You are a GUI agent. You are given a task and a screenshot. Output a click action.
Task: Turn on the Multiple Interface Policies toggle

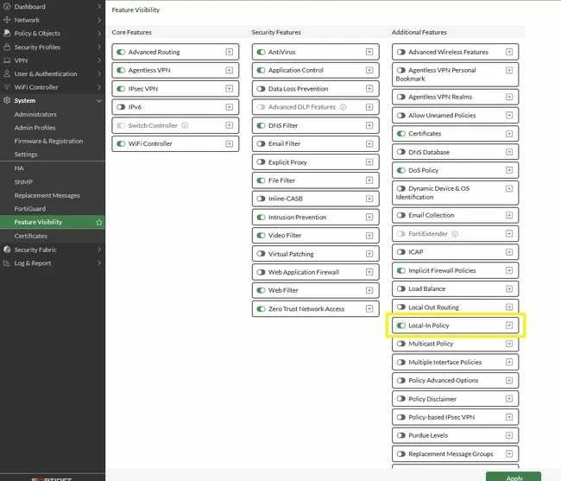pyautogui.click(x=401, y=362)
